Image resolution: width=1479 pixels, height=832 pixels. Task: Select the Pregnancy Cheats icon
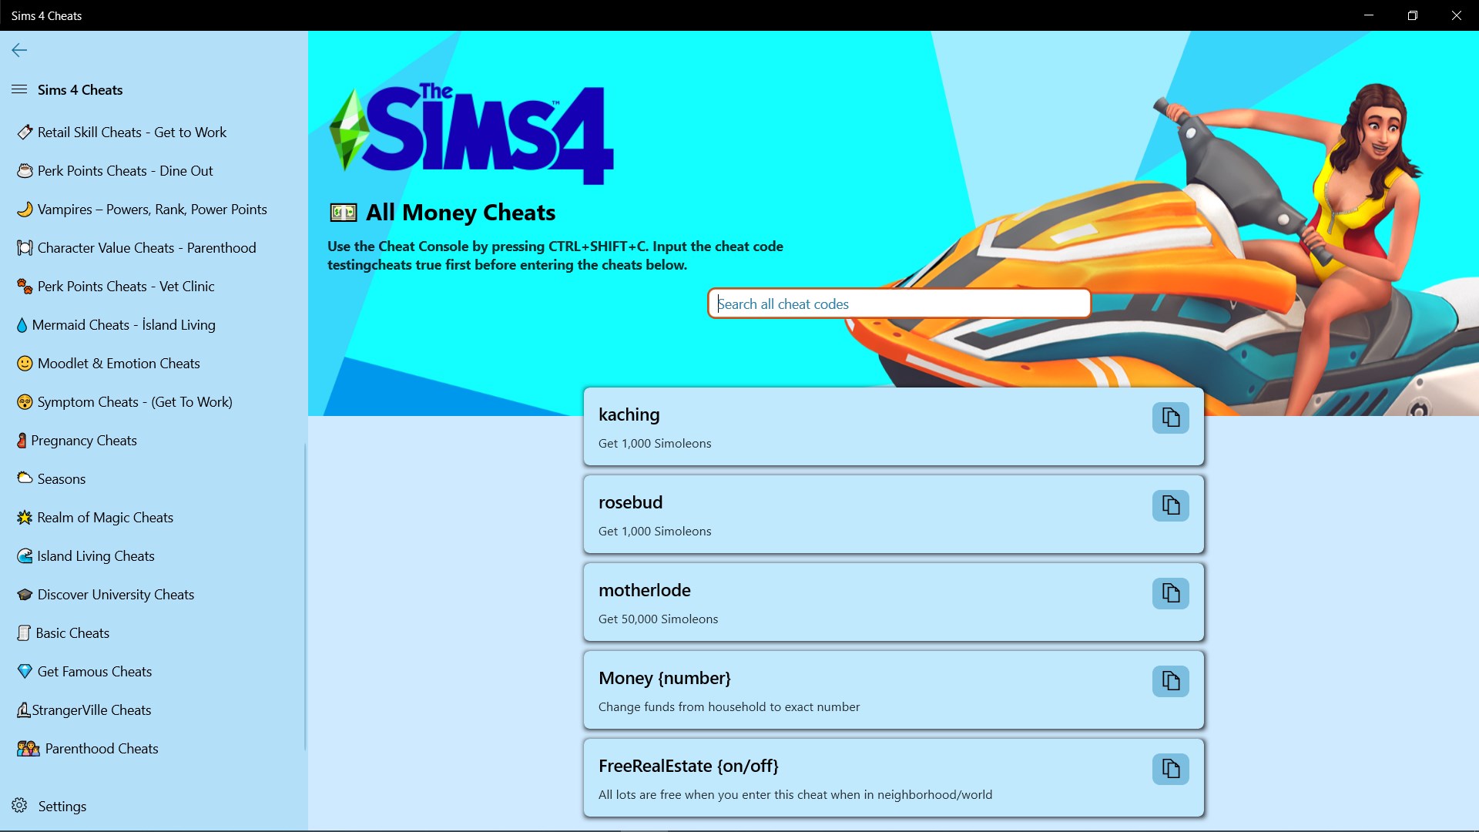[x=22, y=440]
